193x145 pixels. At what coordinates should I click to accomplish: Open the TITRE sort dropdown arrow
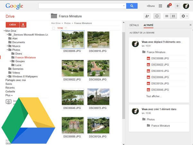click(66, 28)
